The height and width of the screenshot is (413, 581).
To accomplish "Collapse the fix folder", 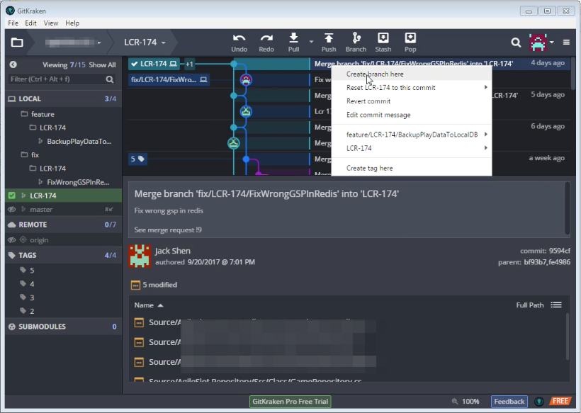I will (30, 155).
